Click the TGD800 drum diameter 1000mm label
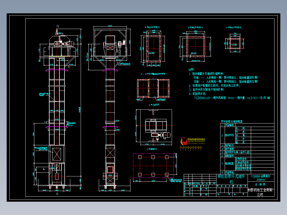The image size is (287, 215). point(260,178)
